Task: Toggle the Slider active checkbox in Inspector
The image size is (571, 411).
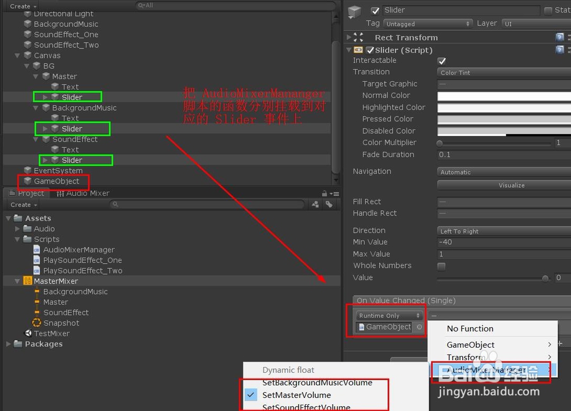Action: (x=375, y=10)
